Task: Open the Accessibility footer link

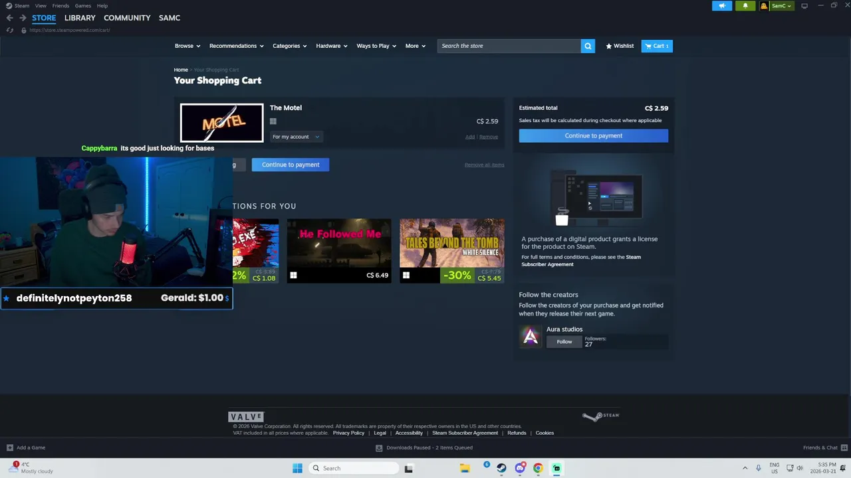Action: [409, 433]
